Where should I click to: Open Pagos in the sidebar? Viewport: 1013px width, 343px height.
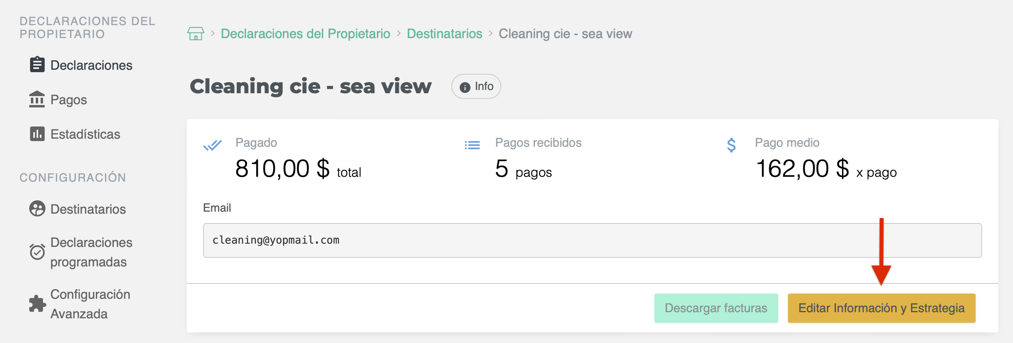[68, 100]
